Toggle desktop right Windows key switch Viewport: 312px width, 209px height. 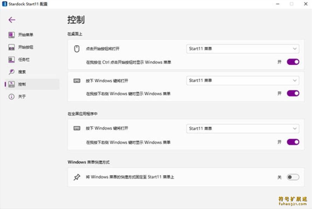(x=293, y=93)
